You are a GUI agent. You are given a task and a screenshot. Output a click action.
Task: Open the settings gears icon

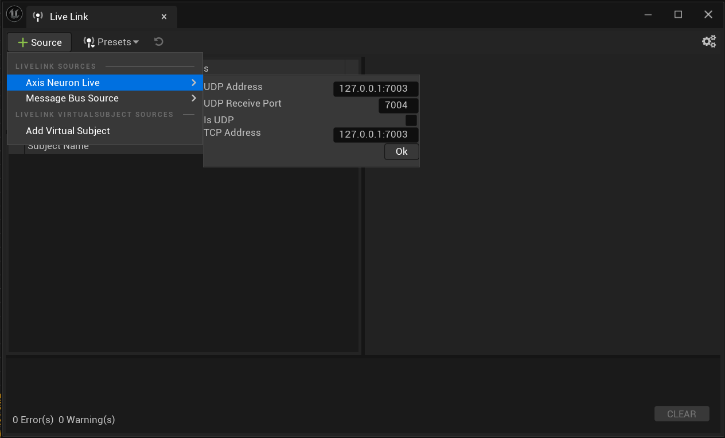[709, 41]
